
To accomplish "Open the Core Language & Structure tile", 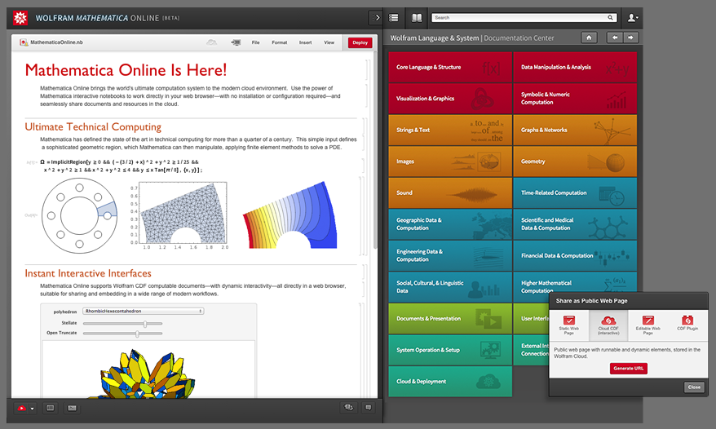I will point(450,67).
